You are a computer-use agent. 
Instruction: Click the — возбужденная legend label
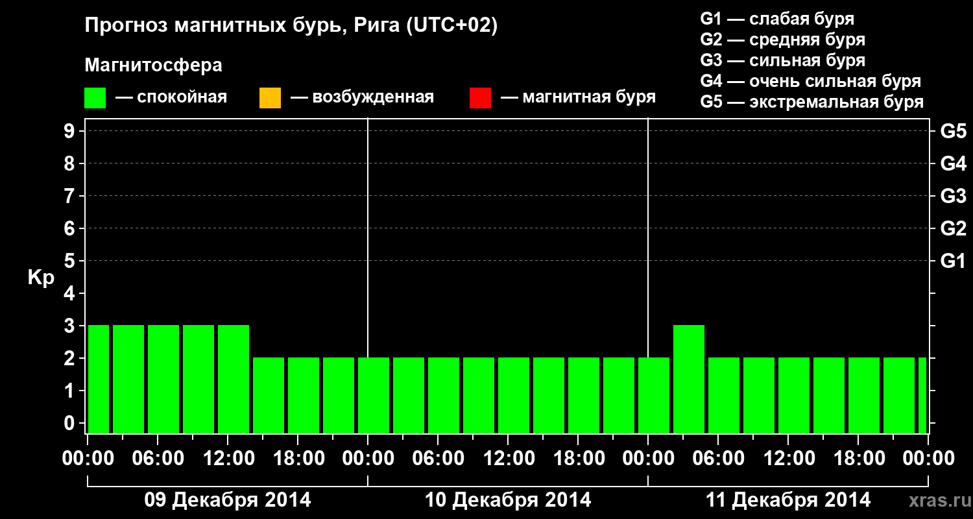(362, 97)
